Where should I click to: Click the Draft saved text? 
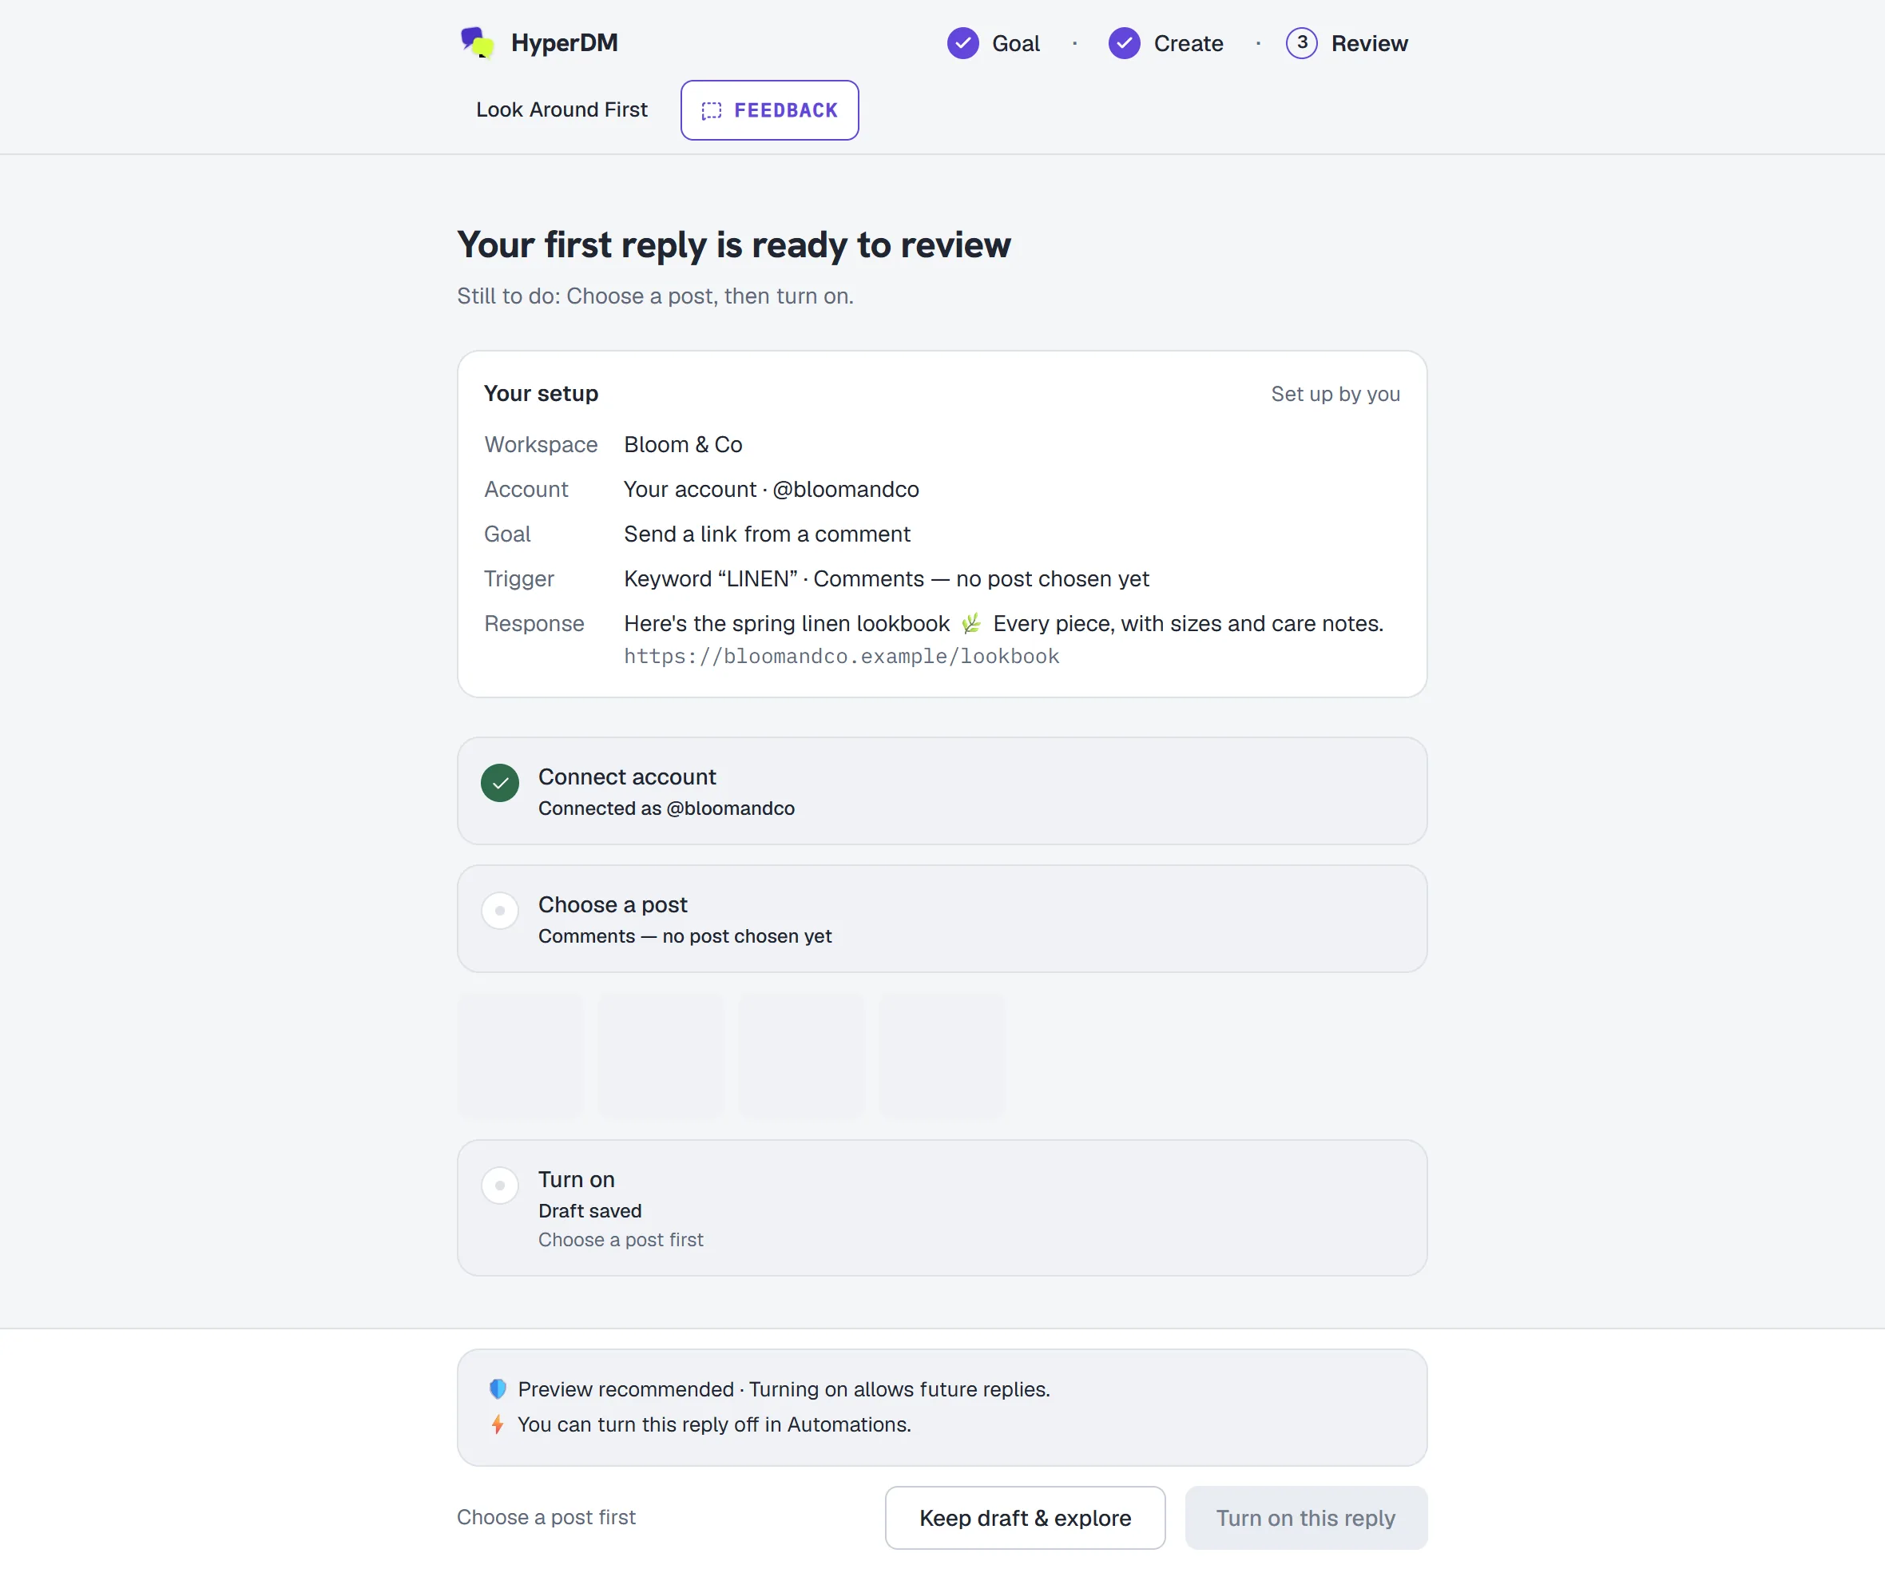point(589,1211)
